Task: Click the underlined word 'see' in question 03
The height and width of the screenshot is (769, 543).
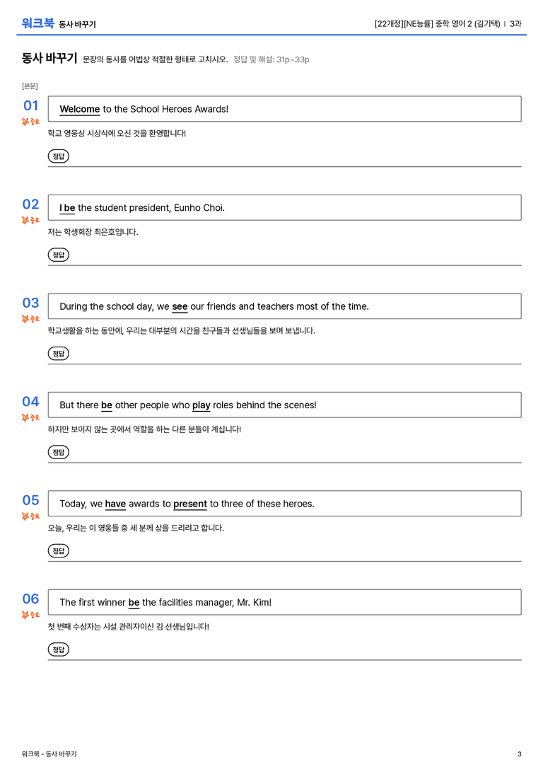Action: coord(180,306)
